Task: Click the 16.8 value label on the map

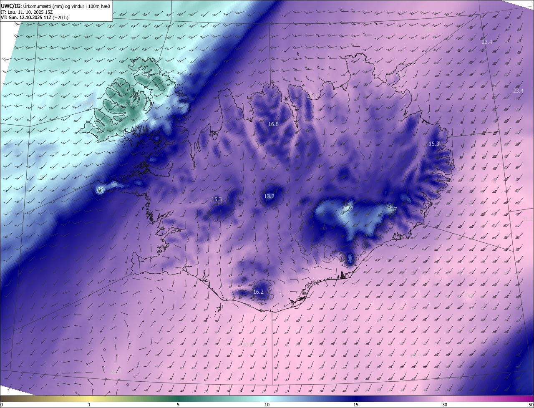Action: click(x=273, y=124)
